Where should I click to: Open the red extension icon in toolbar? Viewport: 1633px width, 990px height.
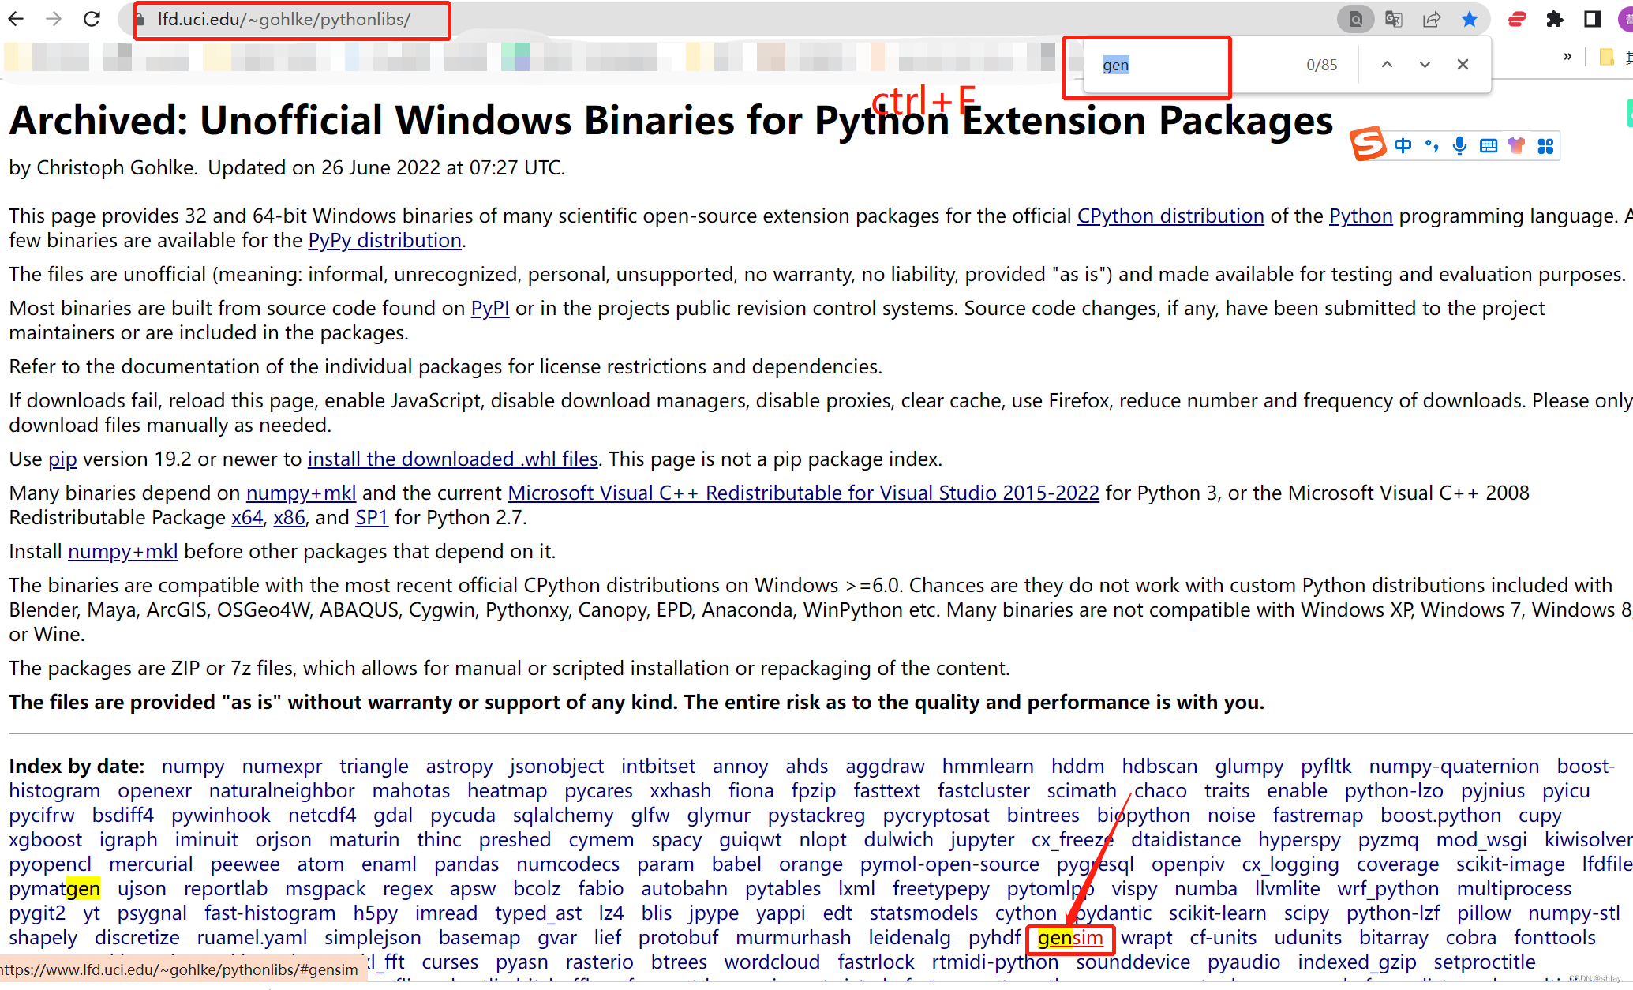(x=1517, y=19)
